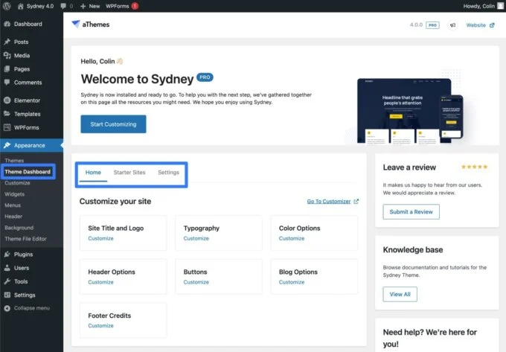Click the PRO version badge in header

432,25
